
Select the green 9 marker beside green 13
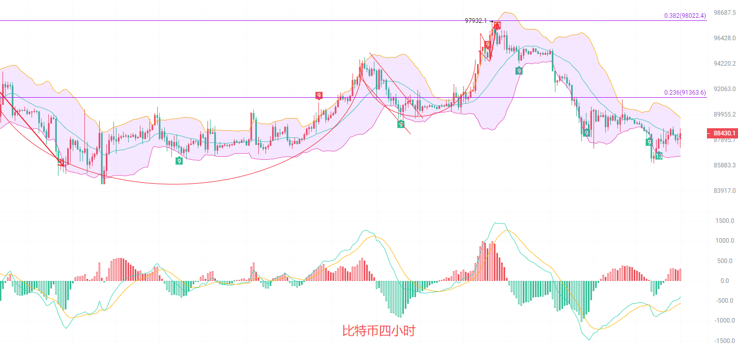(649, 142)
